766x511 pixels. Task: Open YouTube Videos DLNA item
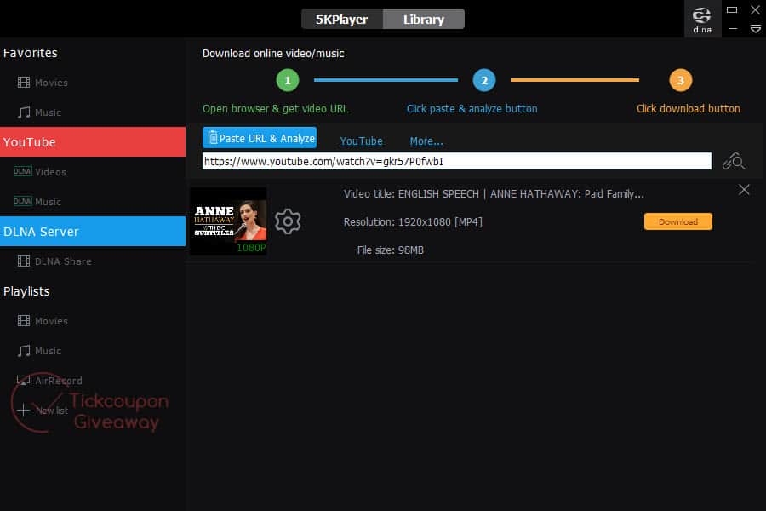39,172
